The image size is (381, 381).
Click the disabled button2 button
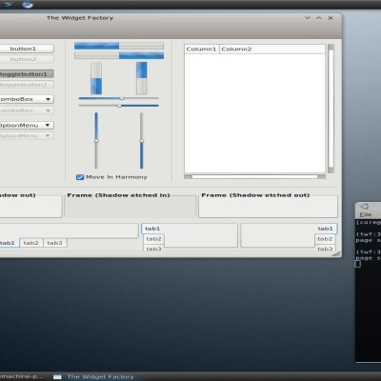coord(27,59)
